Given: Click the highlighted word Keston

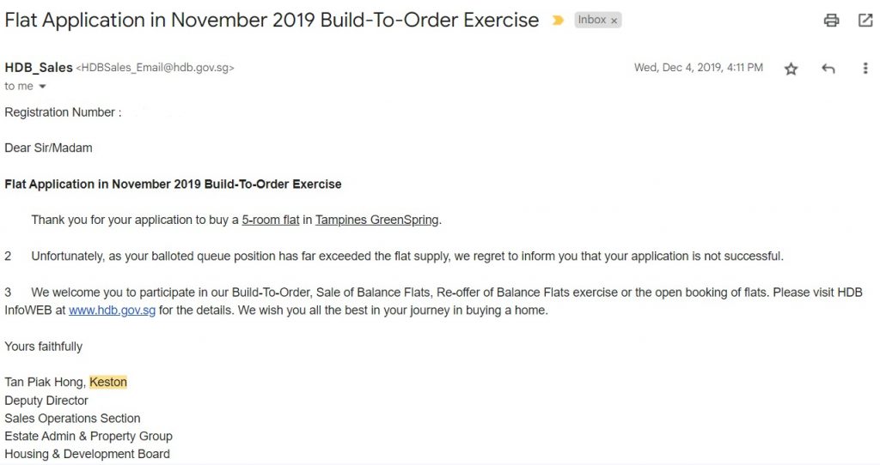Looking at the screenshot, I should 108,382.
